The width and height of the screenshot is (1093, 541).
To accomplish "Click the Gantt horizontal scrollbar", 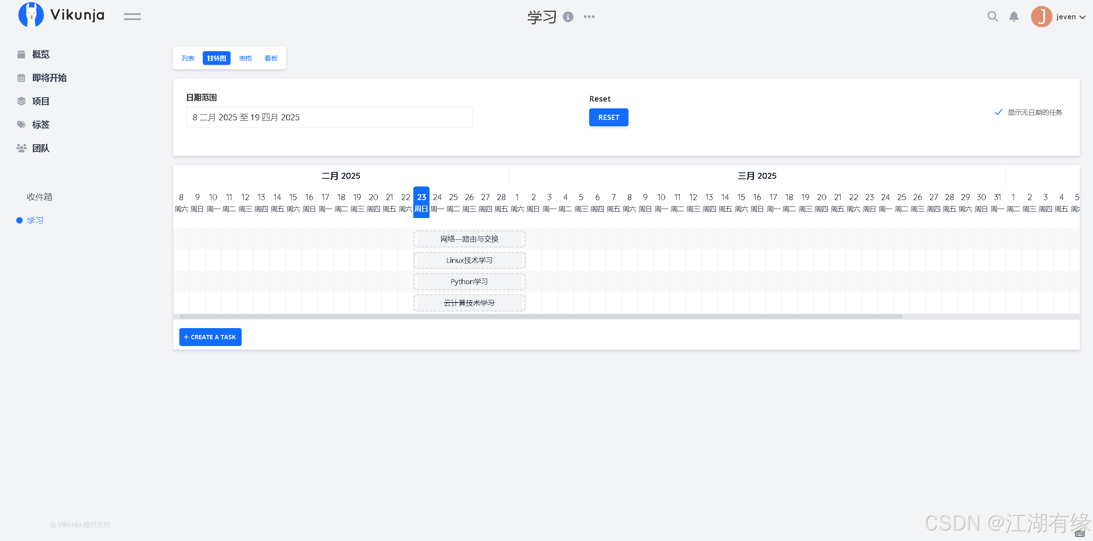I will click(x=541, y=317).
